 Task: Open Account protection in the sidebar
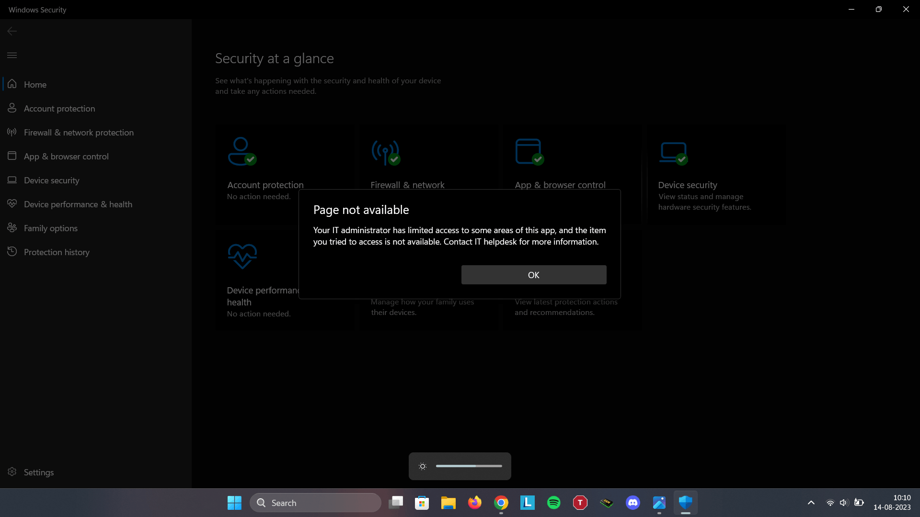[x=96, y=108]
